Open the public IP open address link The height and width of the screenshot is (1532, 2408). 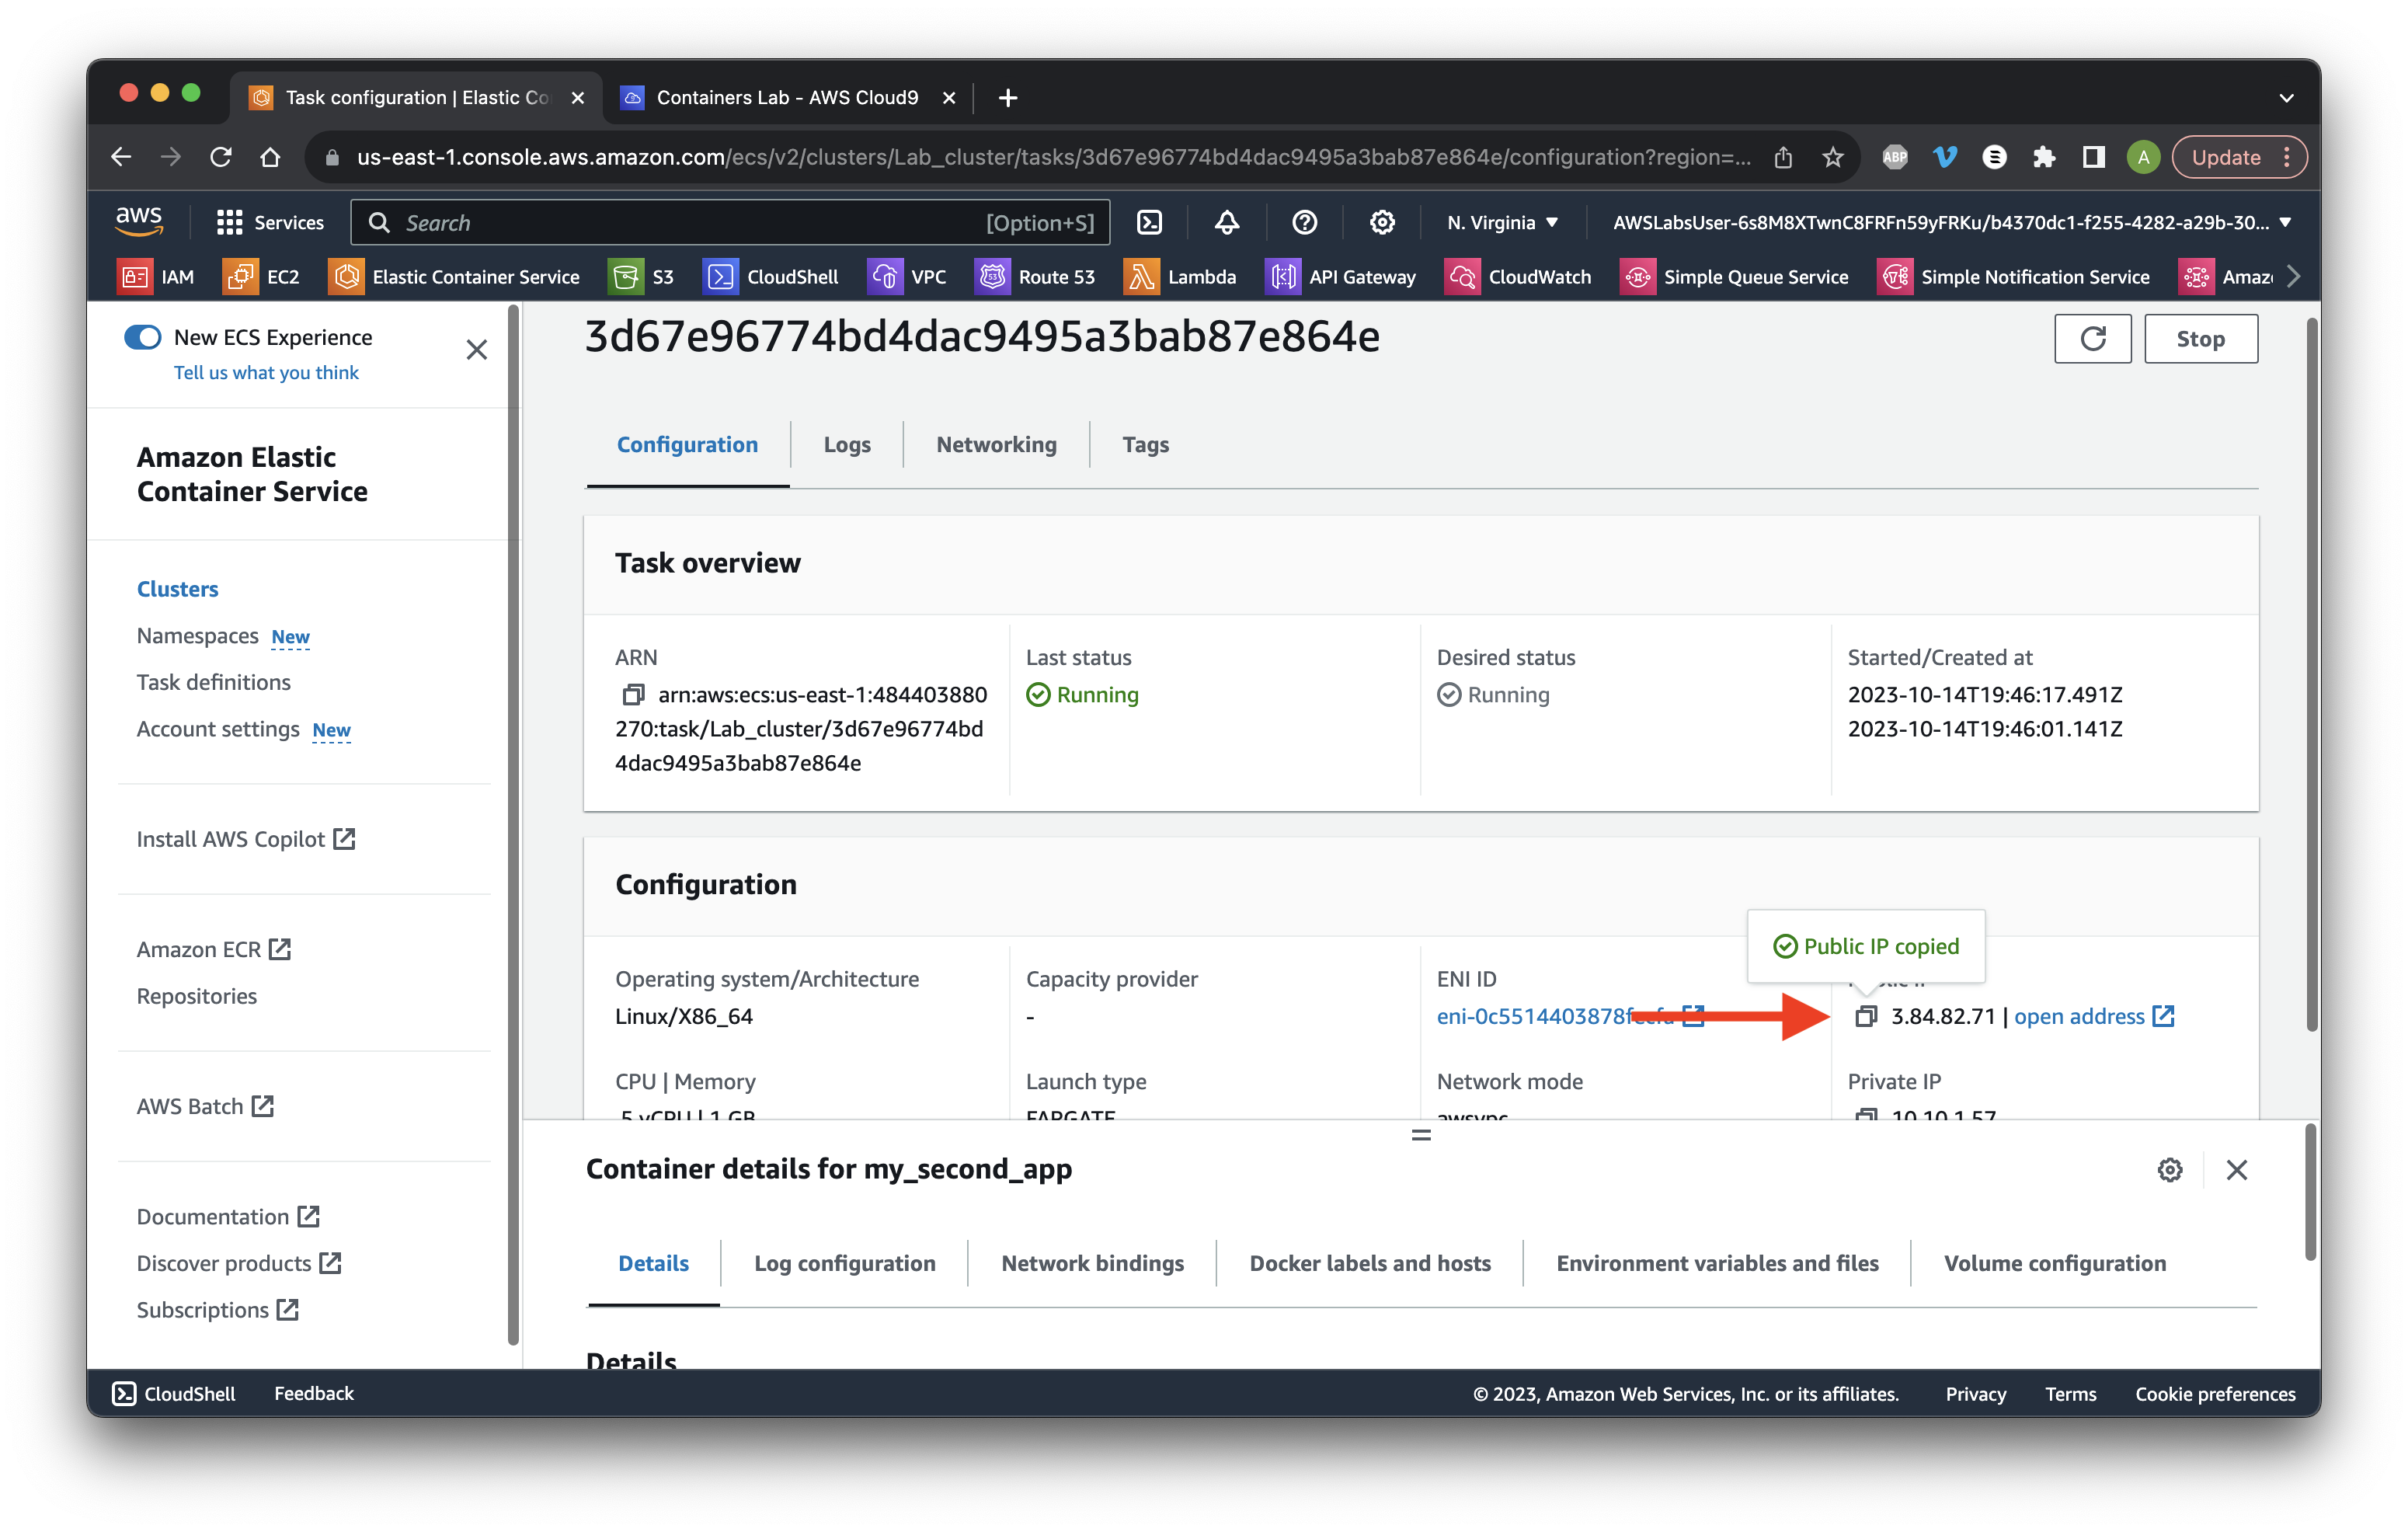(x=2094, y=1016)
